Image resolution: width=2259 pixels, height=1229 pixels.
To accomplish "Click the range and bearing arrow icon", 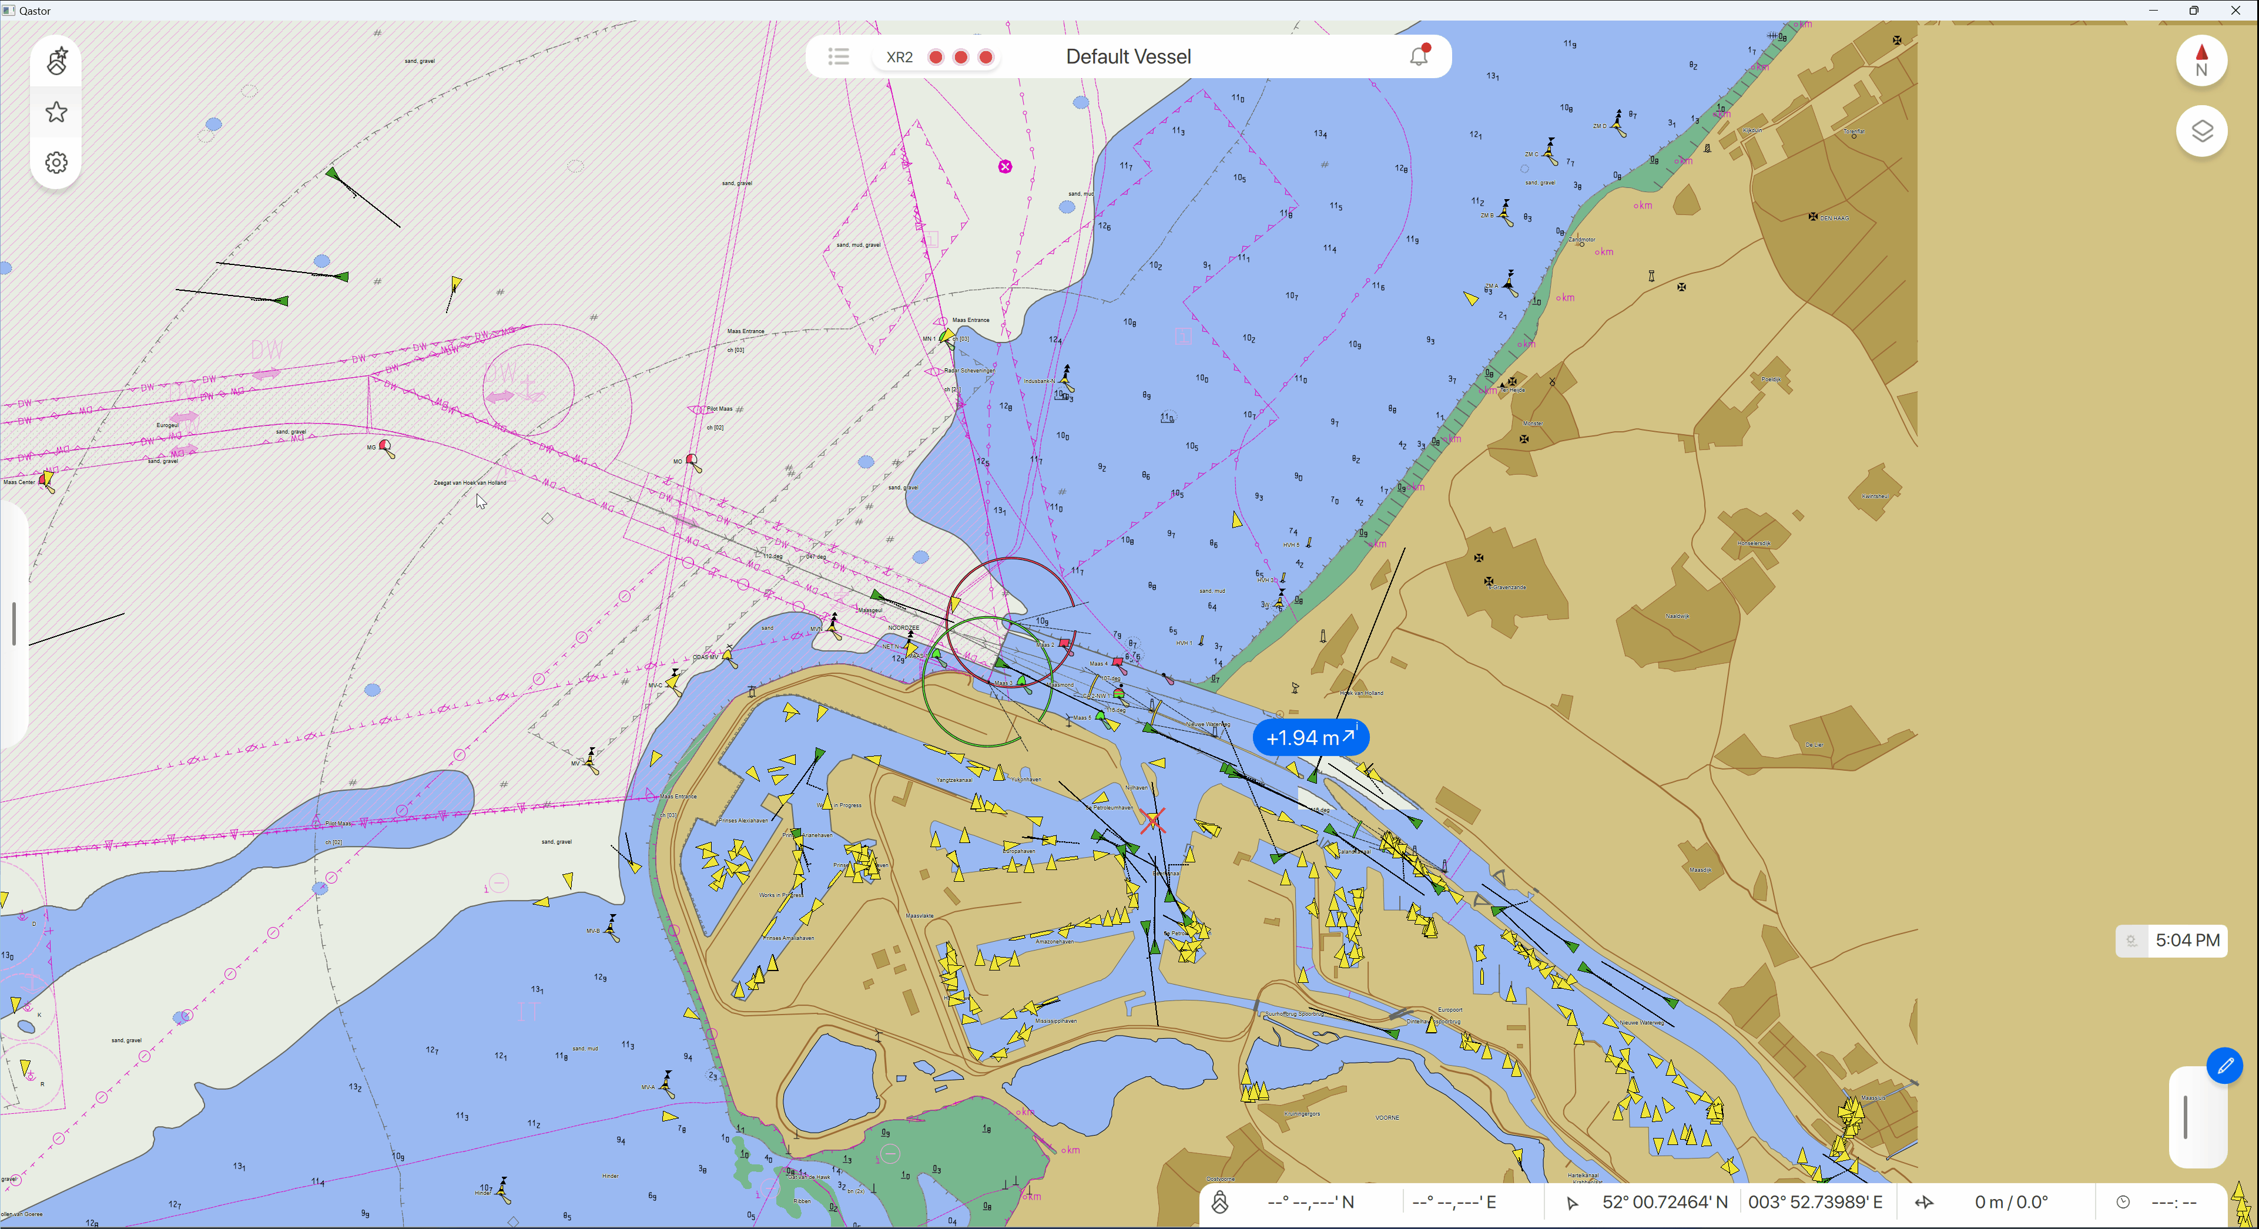I will [x=1924, y=1202].
